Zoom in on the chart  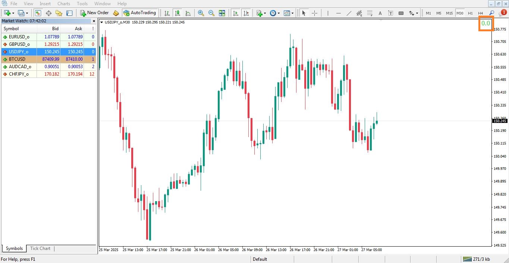(x=201, y=13)
